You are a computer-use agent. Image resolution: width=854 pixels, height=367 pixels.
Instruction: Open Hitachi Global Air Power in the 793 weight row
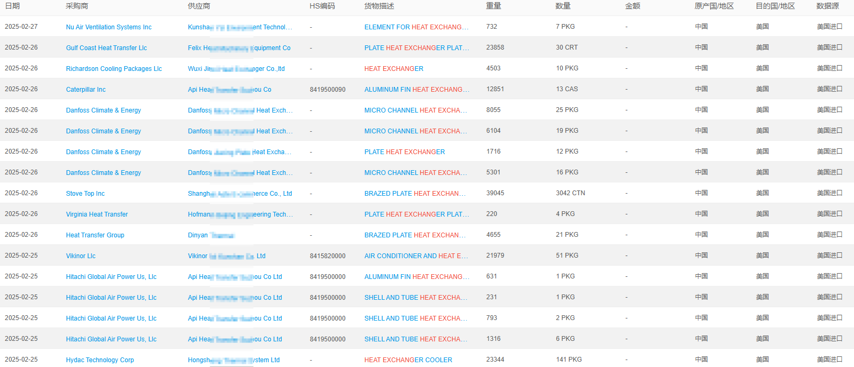click(x=111, y=318)
